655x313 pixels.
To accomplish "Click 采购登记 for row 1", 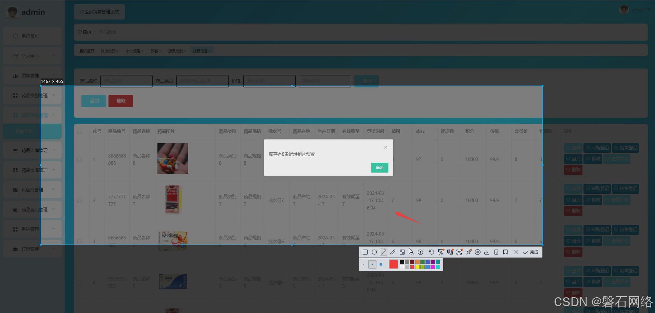I will point(597,148).
